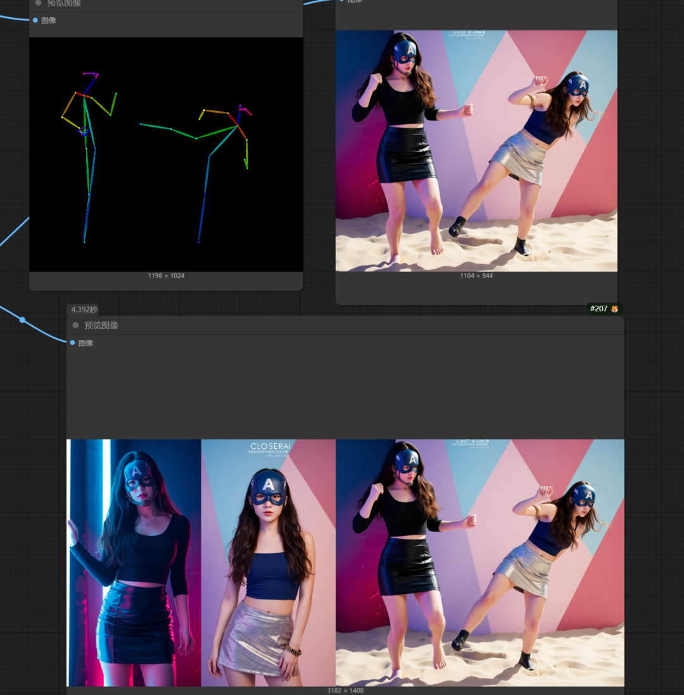Click the 图像 input port dot on bottom node
The image size is (684, 695).
click(73, 342)
